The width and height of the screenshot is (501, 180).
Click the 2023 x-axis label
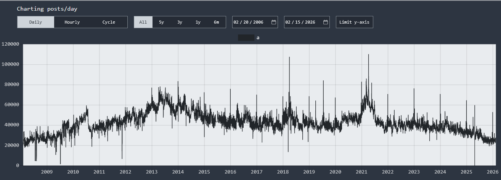click(x=414, y=172)
